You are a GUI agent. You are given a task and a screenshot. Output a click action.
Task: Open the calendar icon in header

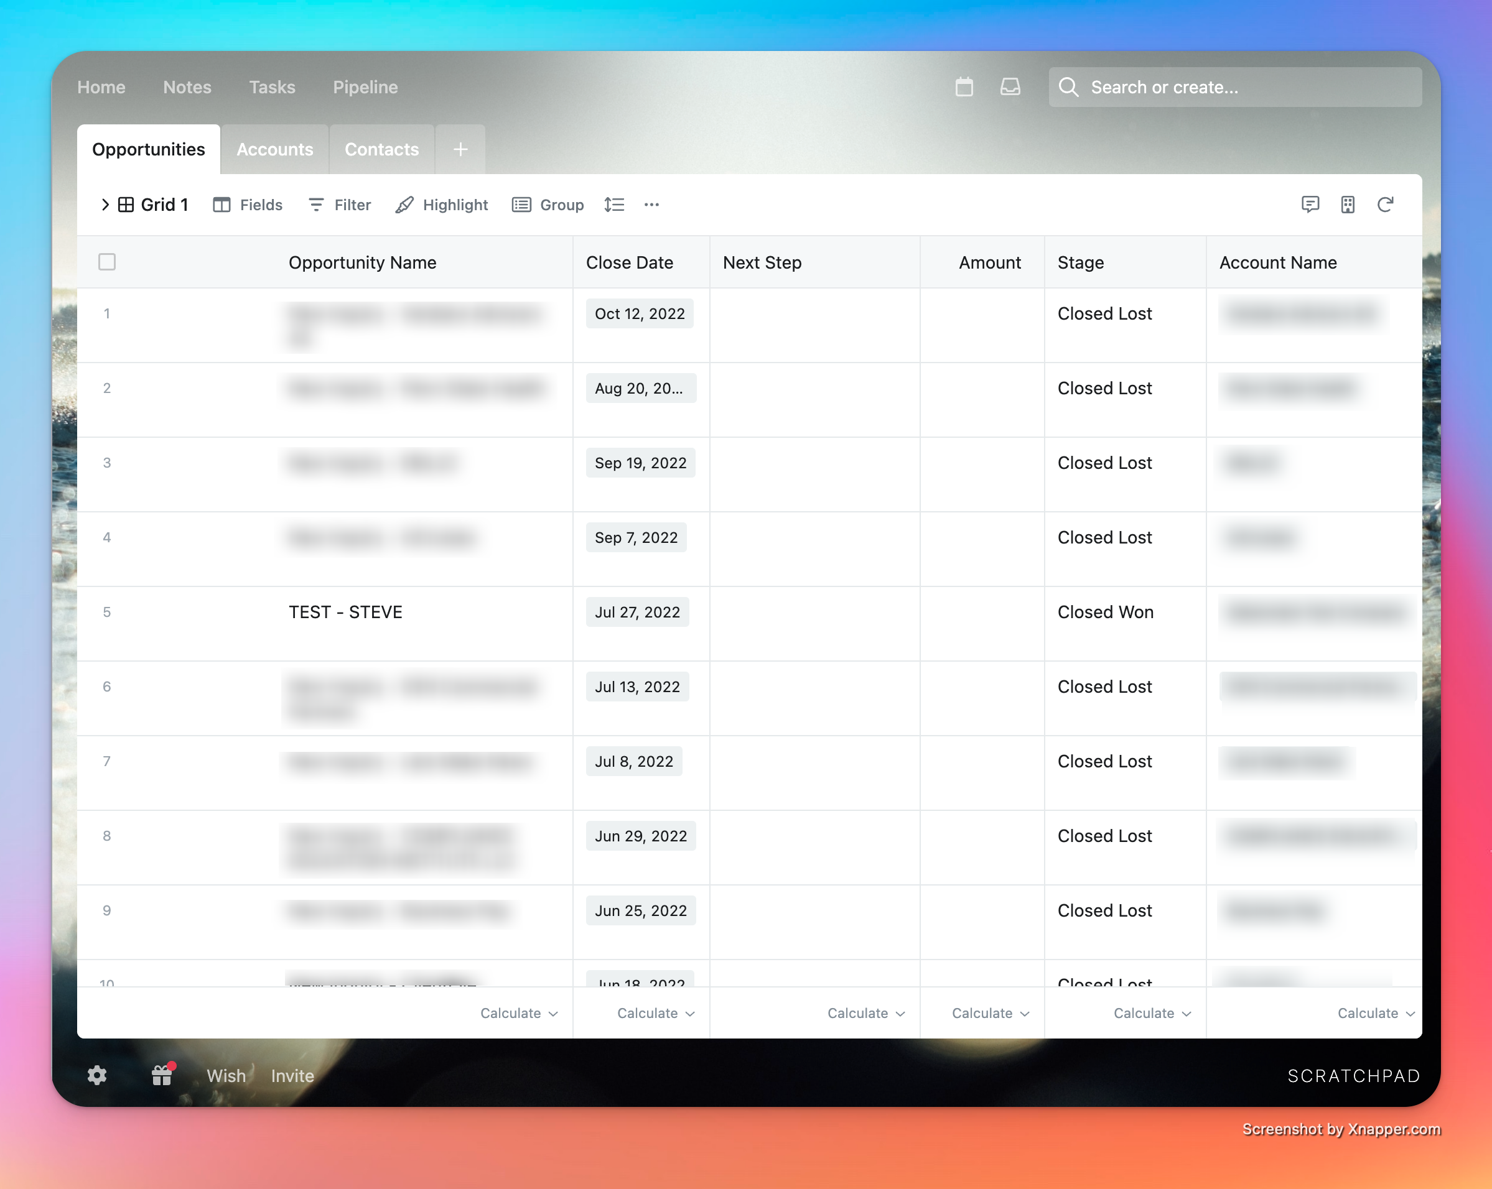(964, 87)
